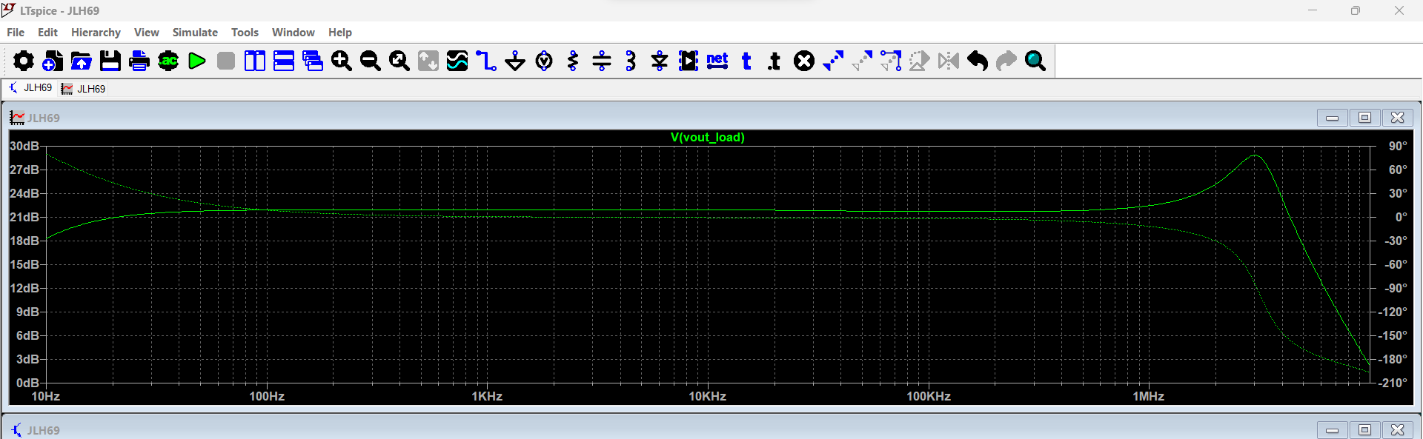Screen dimensions: 1423x439
Task: Tile windows horizontally
Action: pos(284,61)
